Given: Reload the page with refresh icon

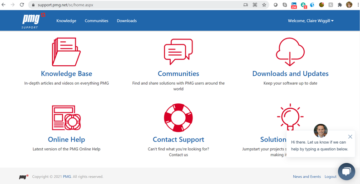Looking at the screenshot, I should click(x=22, y=5).
